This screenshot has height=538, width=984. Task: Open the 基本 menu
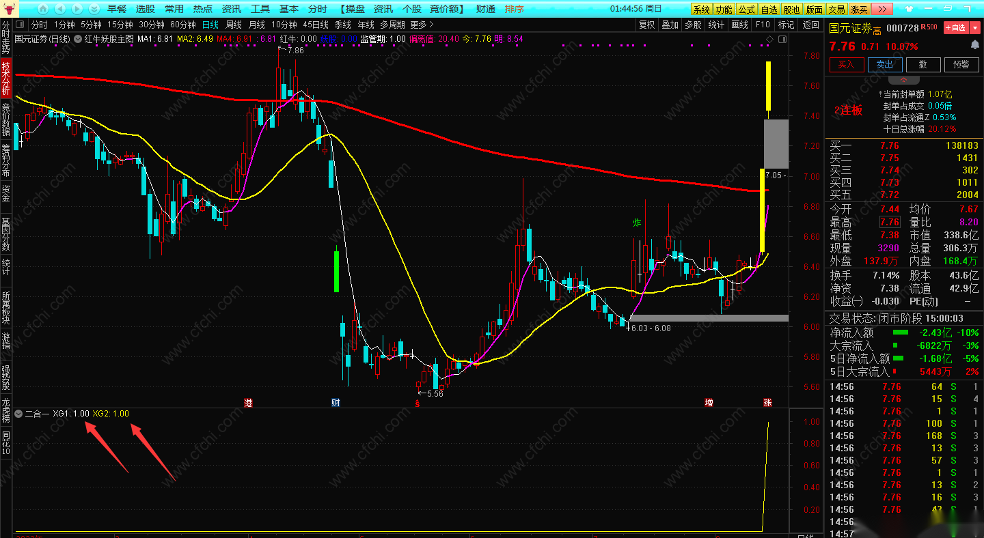tap(289, 9)
